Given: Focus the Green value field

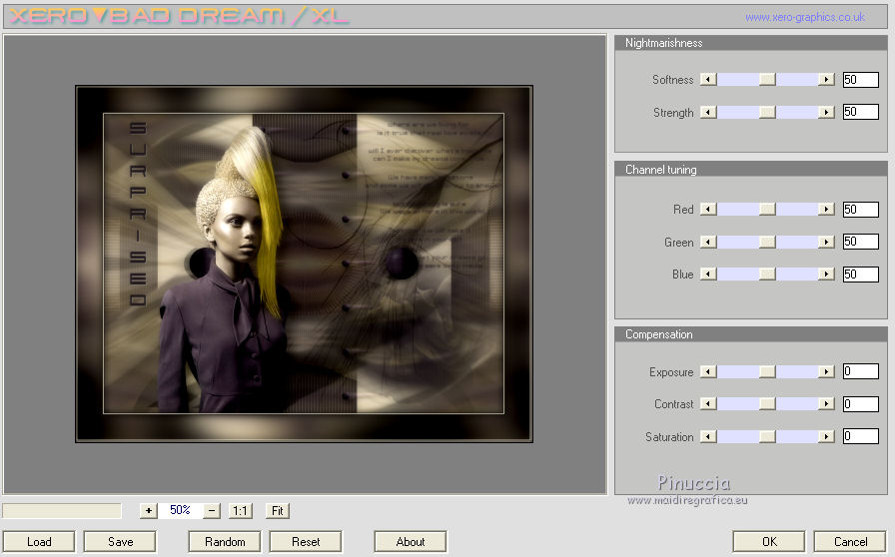Looking at the screenshot, I should (861, 242).
